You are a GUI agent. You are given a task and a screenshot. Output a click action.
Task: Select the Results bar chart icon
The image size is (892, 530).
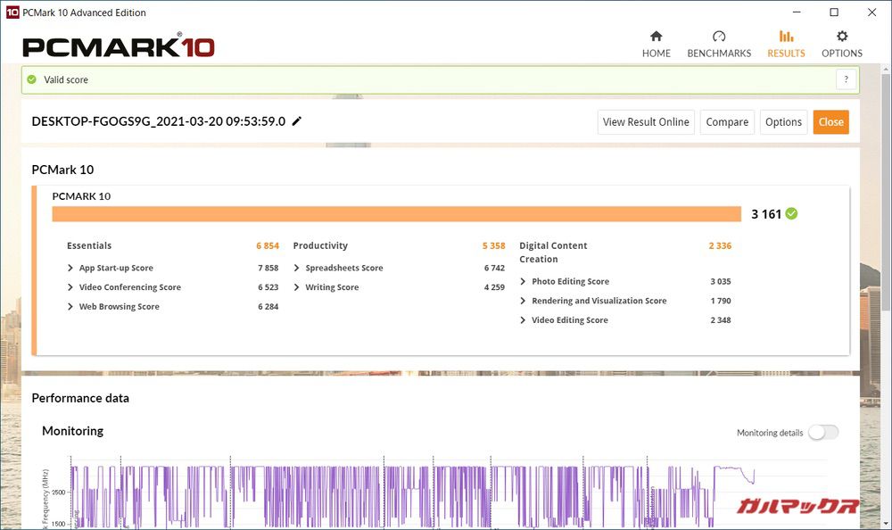[x=786, y=37]
